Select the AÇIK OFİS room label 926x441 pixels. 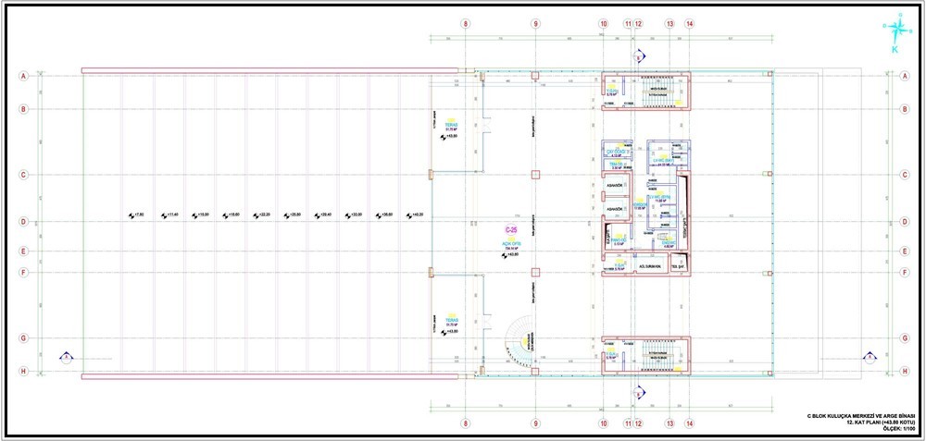[510, 244]
